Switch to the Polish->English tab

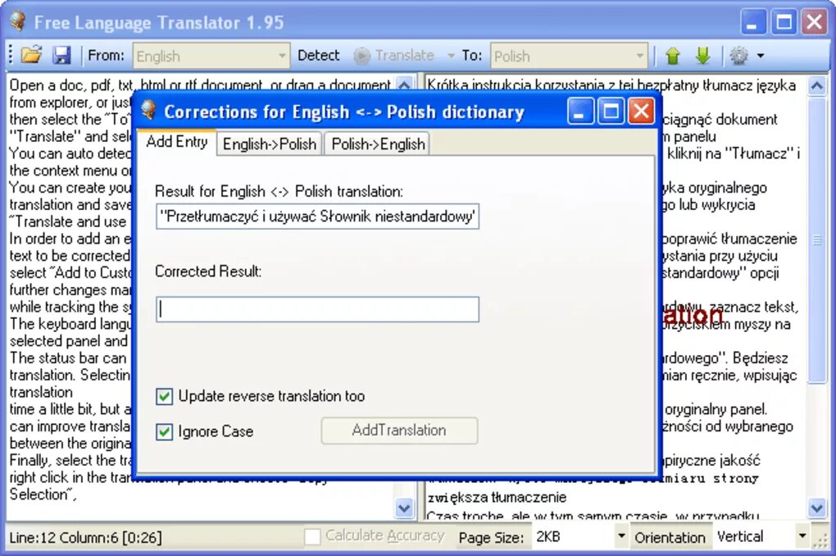tap(378, 144)
